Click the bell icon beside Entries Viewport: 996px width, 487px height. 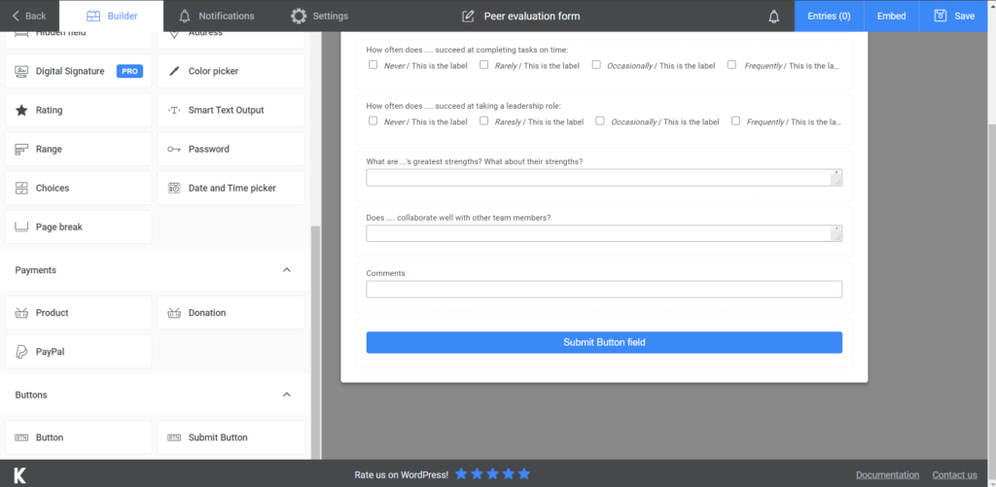773,17
